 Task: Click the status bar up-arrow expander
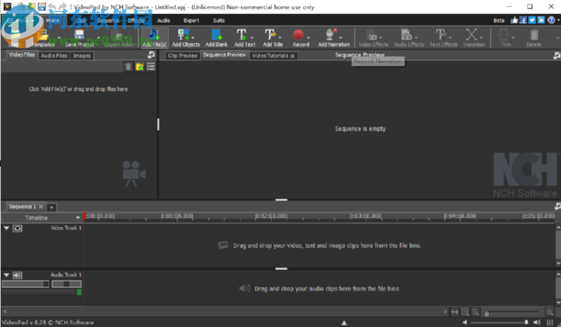click(x=344, y=323)
